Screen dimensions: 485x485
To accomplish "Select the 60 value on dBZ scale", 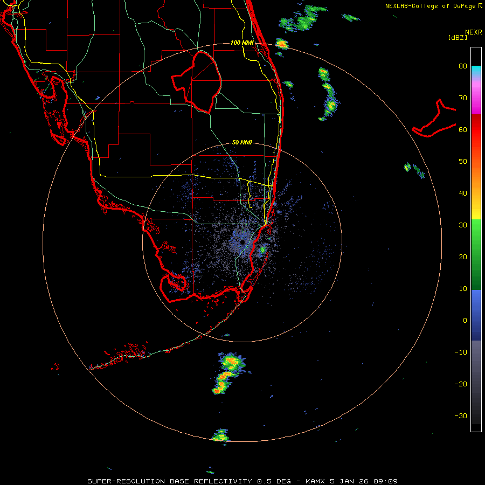I will 463,129.
